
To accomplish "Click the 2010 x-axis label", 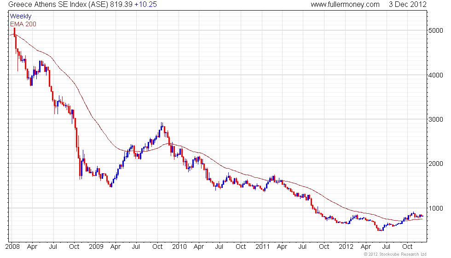I will [x=179, y=246].
